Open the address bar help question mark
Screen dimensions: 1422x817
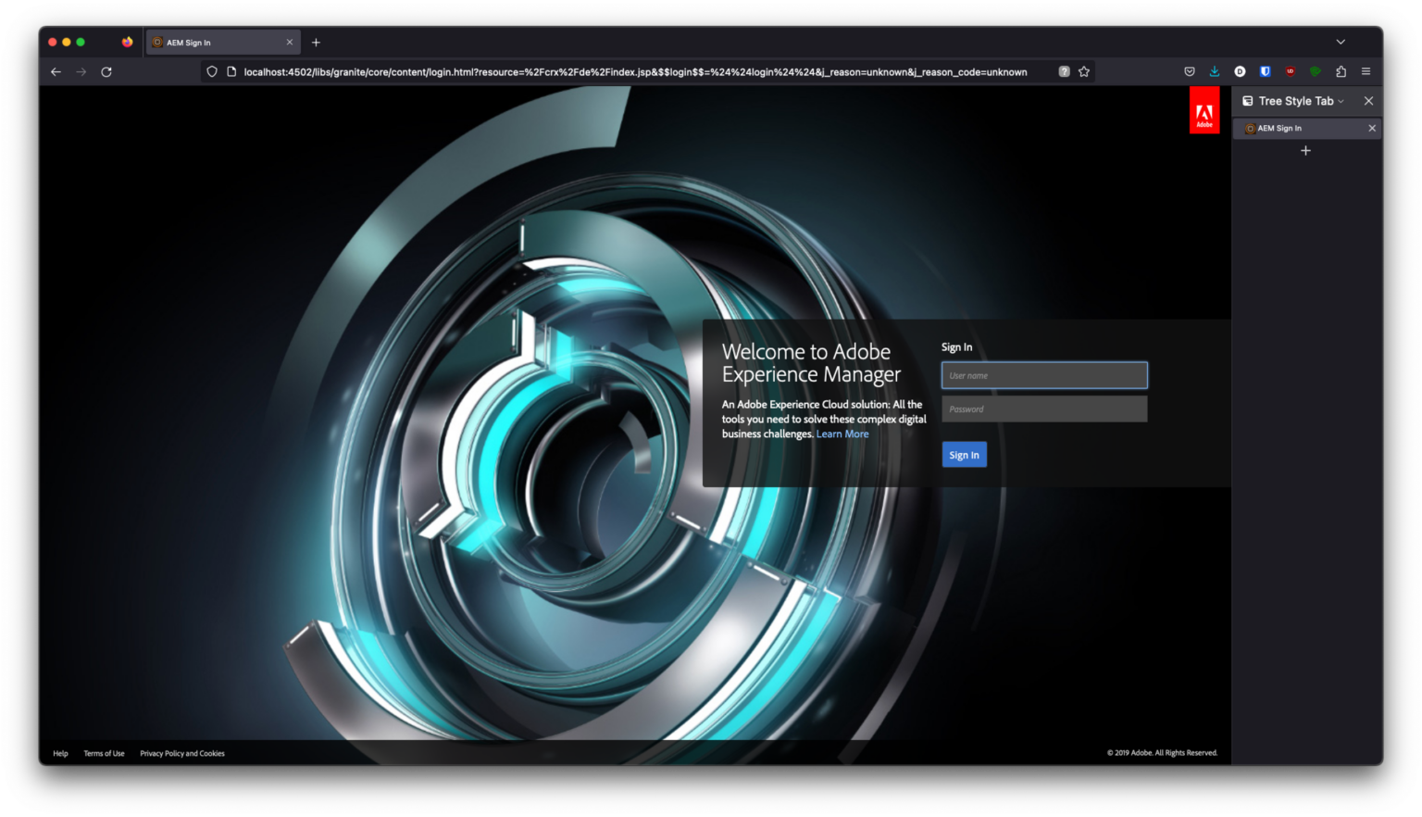pyautogui.click(x=1063, y=71)
